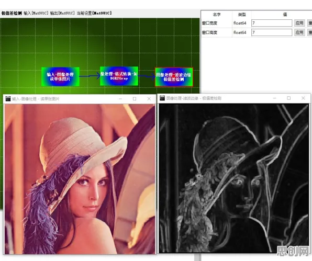The width and height of the screenshot is (312, 261).
Task: Click the colorful Lena input picture
Action: (x=80, y=179)
